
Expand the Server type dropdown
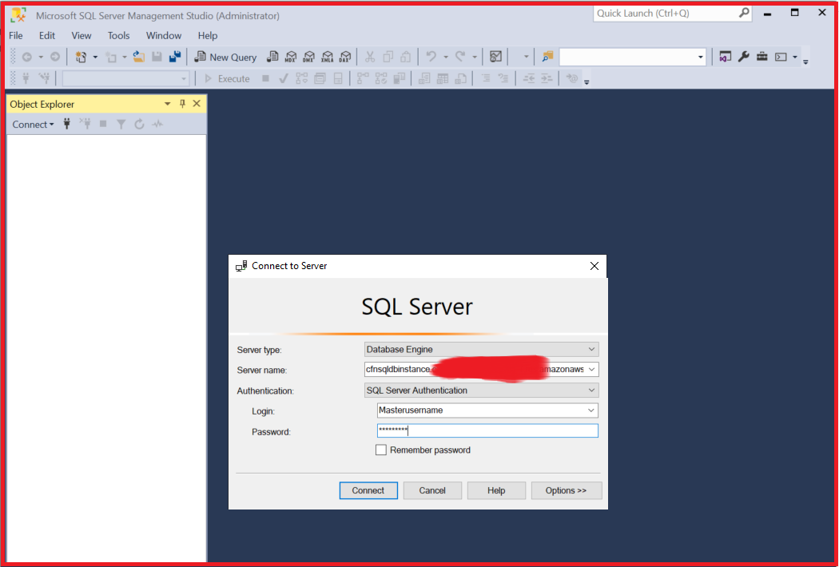pos(591,349)
